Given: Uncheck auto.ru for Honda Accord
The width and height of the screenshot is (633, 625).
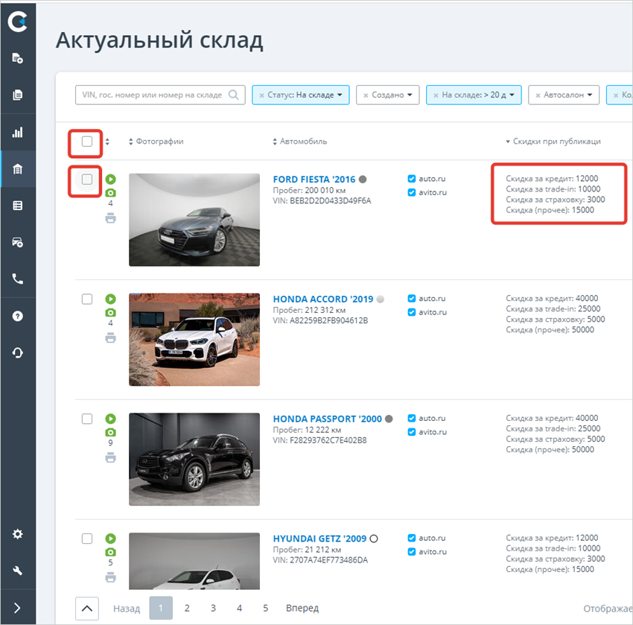Looking at the screenshot, I should 411,299.
